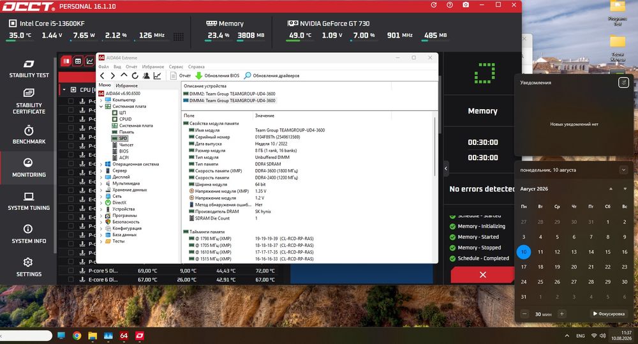Image resolution: width=638 pixels, height=344 pixels.
Task: Open OCCT Stability Certificate section
Action: [x=29, y=101]
